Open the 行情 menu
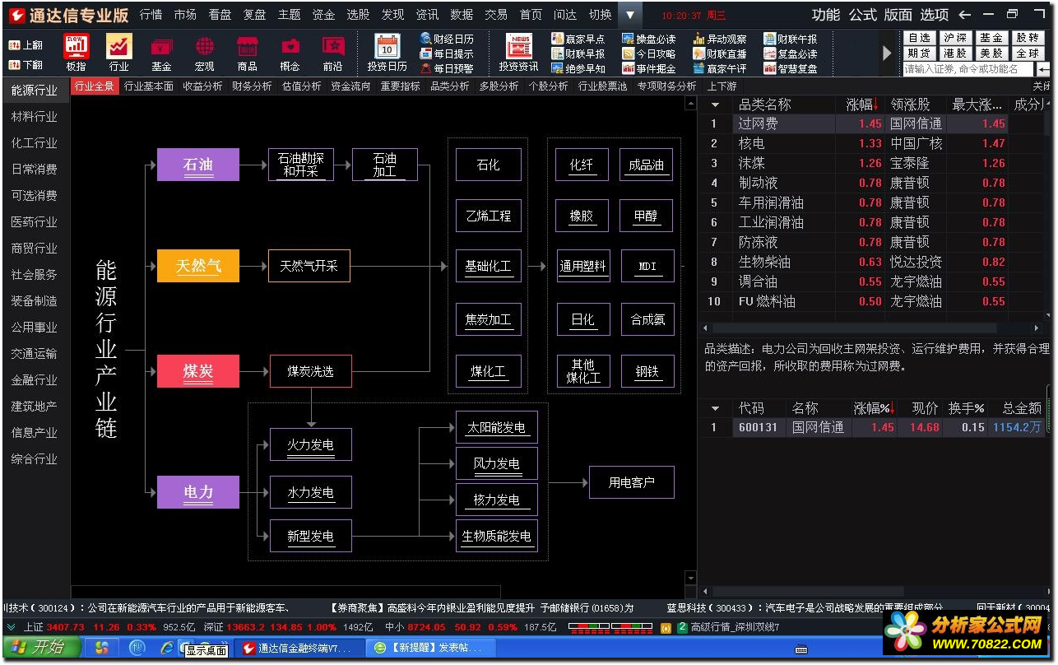Image resolution: width=1058 pixels, height=665 pixels. click(x=151, y=15)
